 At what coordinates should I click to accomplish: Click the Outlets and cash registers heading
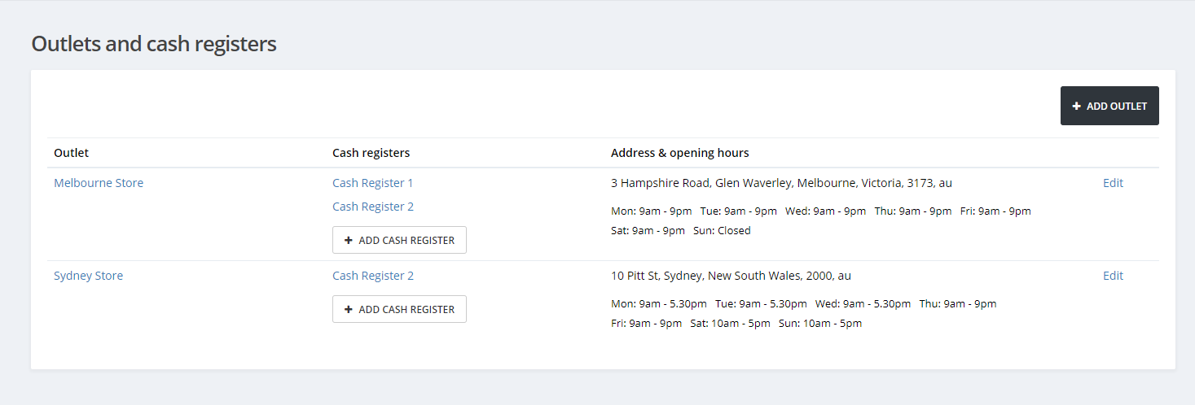[x=154, y=44]
